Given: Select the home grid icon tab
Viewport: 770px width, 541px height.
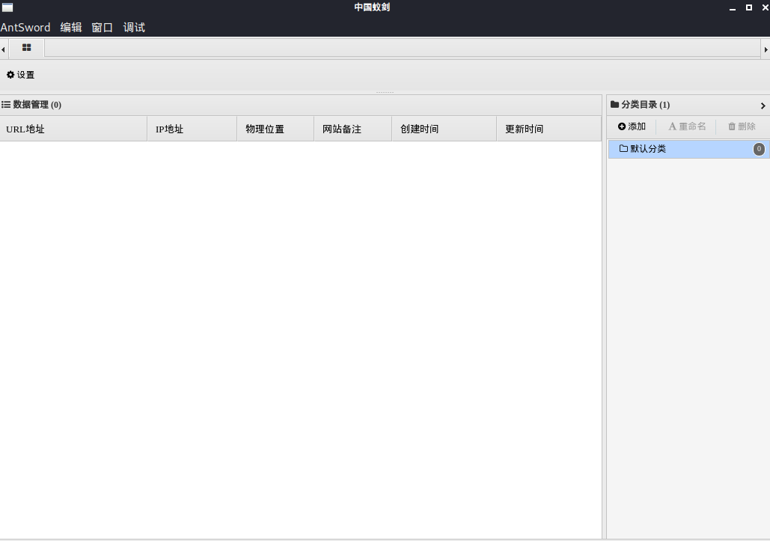Looking at the screenshot, I should (x=26, y=48).
